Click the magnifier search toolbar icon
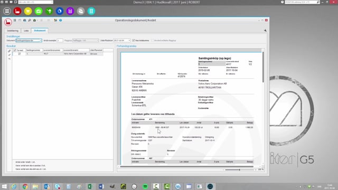338x190 pixels. tap(30, 20)
